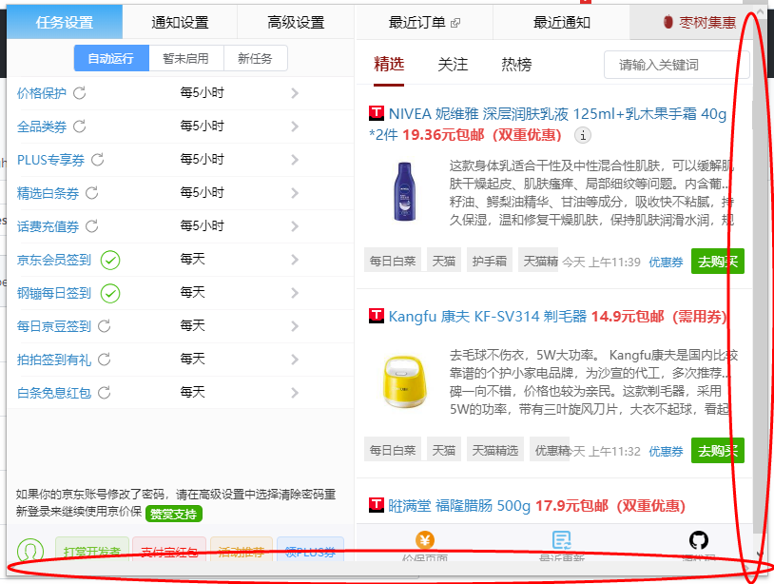Image resolution: width=774 pixels, height=584 pixels.
Task: Switch to 任务设置 tab
Action: click(x=65, y=22)
